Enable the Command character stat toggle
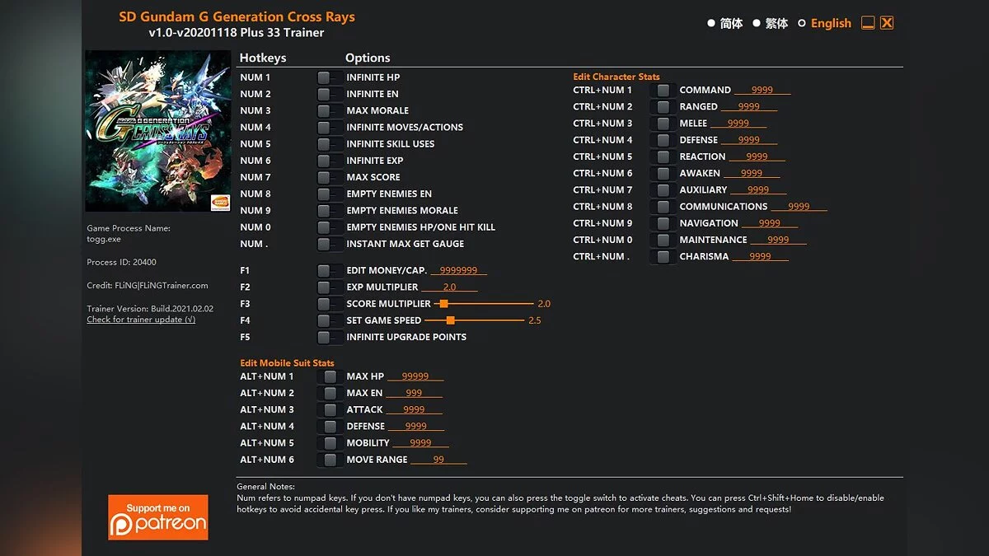This screenshot has height=556, width=989. (x=663, y=90)
